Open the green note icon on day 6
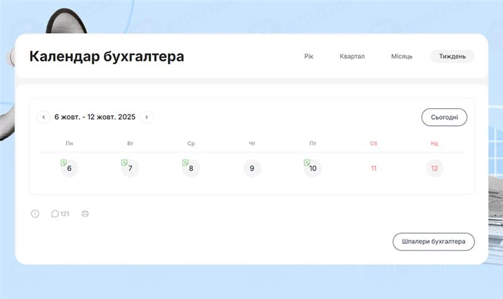The height and width of the screenshot is (299, 503). [64, 163]
